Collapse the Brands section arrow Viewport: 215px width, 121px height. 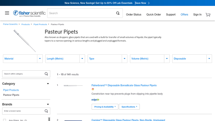point(48,104)
